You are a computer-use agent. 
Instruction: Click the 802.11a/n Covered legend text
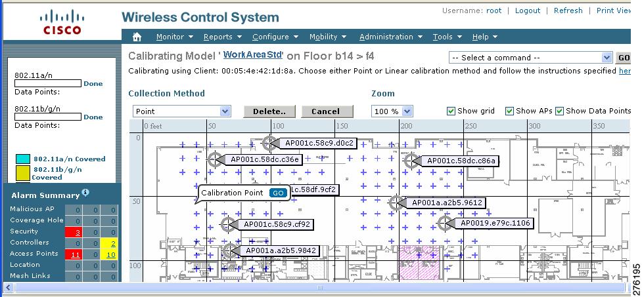click(69, 159)
